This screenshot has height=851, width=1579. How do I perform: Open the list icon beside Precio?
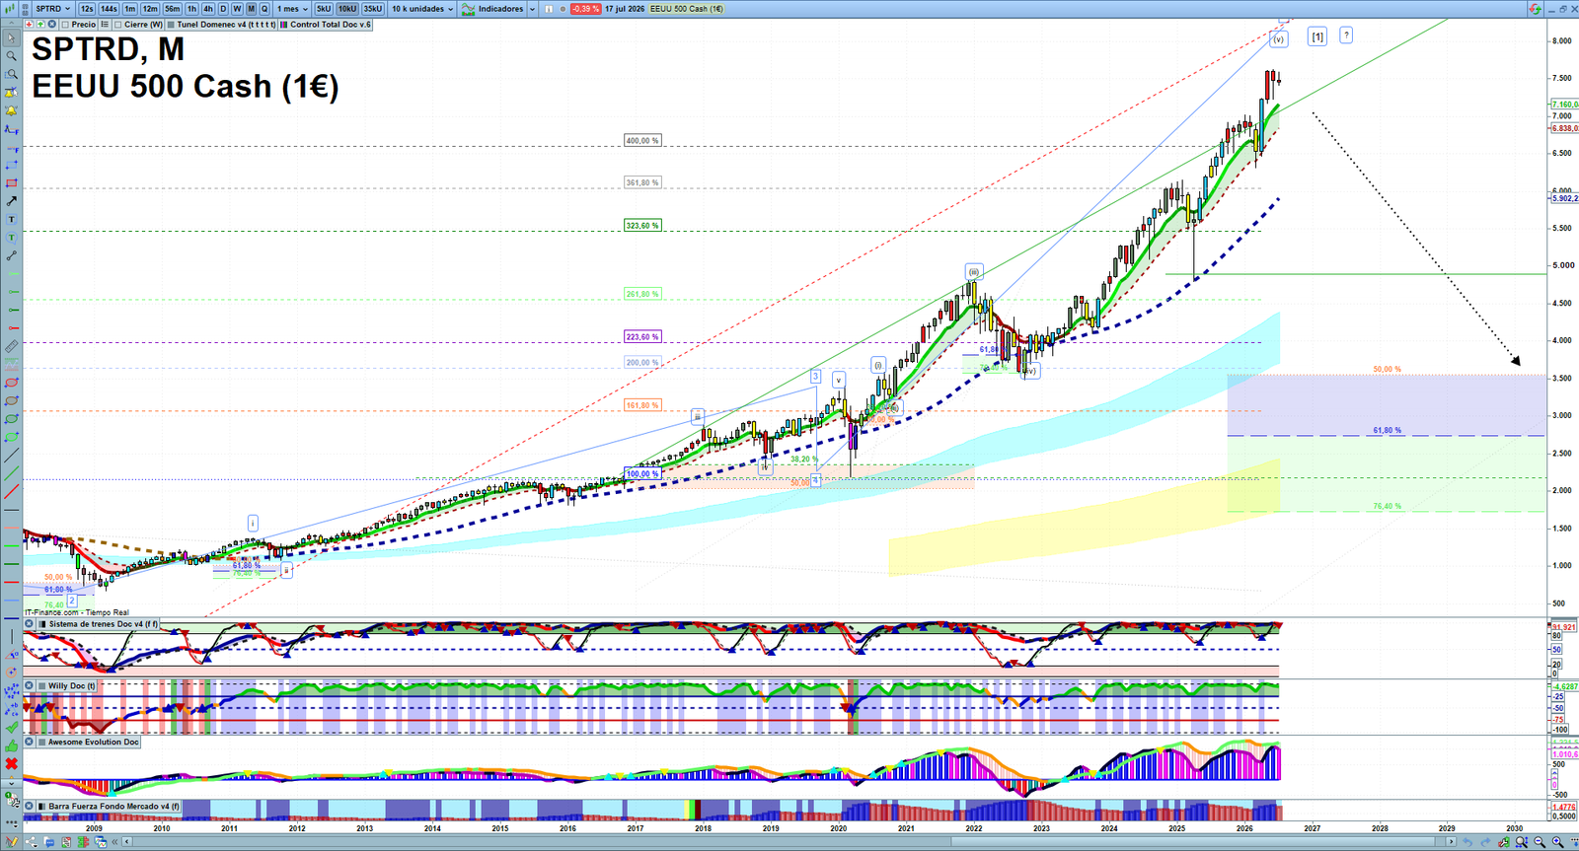tap(105, 25)
